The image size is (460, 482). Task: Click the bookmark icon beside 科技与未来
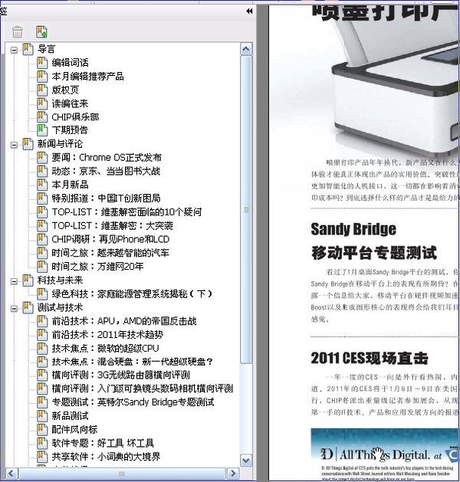pyautogui.click(x=28, y=280)
